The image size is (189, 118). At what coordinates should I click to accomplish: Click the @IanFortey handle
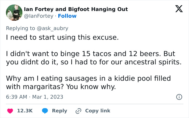click(x=39, y=16)
